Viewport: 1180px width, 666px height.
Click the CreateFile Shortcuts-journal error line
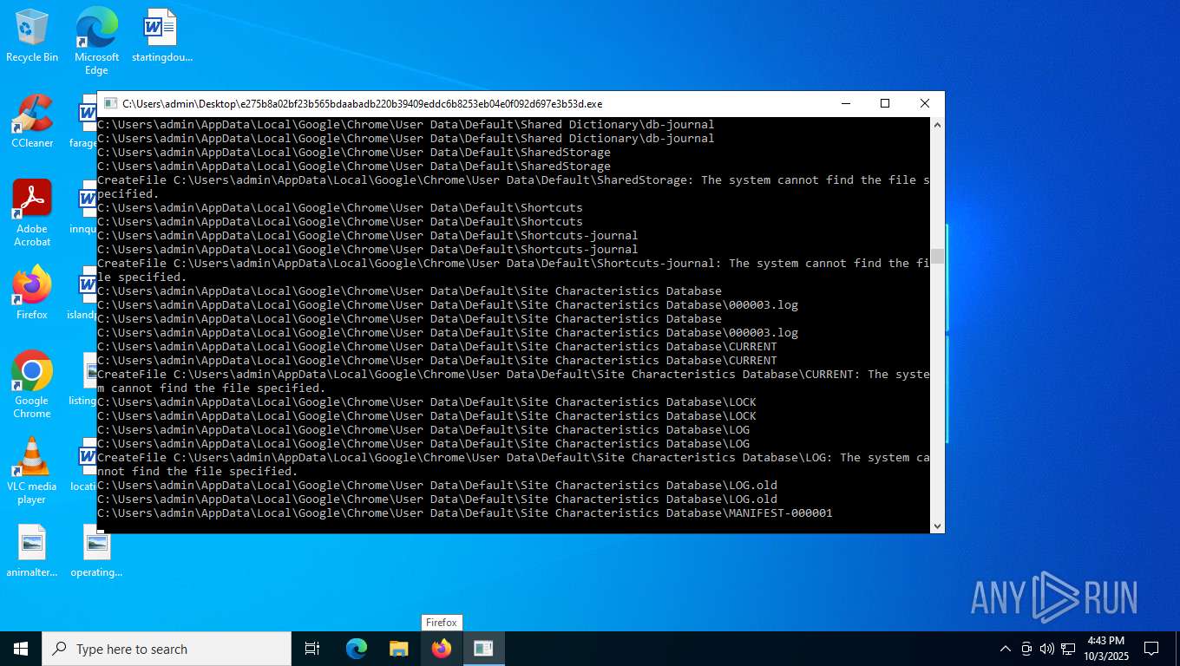tap(513, 271)
